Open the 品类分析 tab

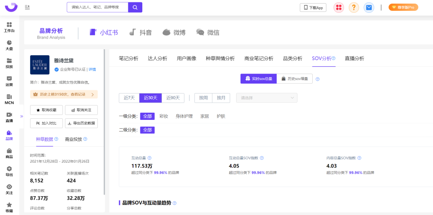pos(293,58)
